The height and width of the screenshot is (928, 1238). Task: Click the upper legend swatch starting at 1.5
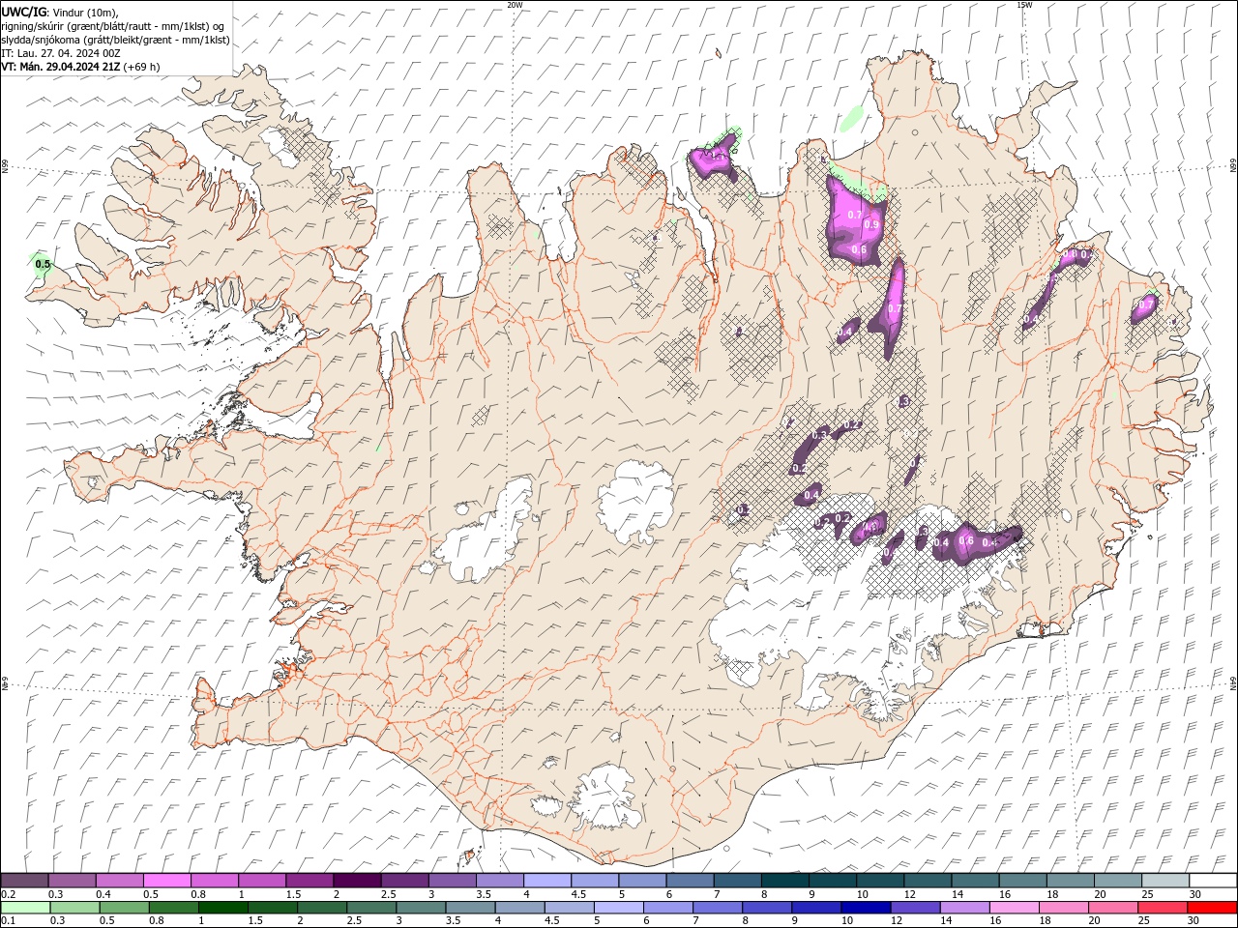(309, 881)
